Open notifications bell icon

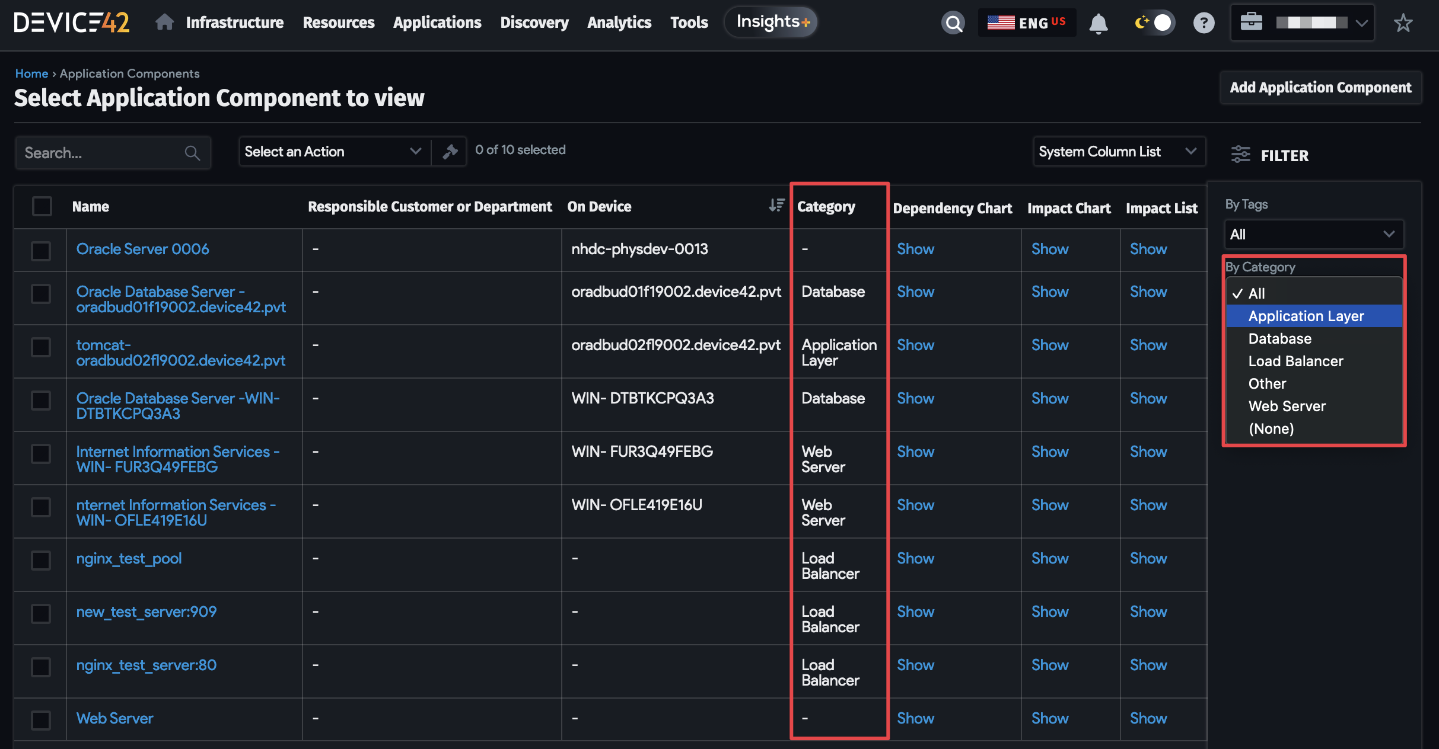click(1098, 23)
